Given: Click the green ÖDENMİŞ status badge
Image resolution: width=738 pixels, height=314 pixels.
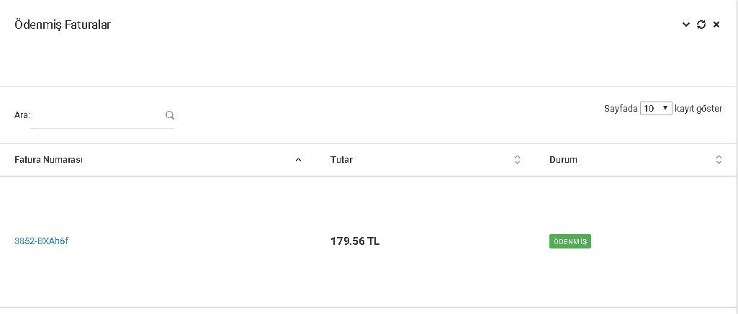Looking at the screenshot, I should pyautogui.click(x=570, y=242).
